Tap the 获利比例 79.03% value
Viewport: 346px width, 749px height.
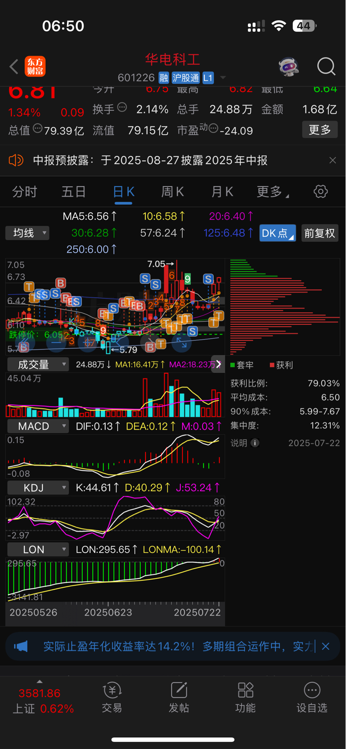pyautogui.click(x=324, y=383)
